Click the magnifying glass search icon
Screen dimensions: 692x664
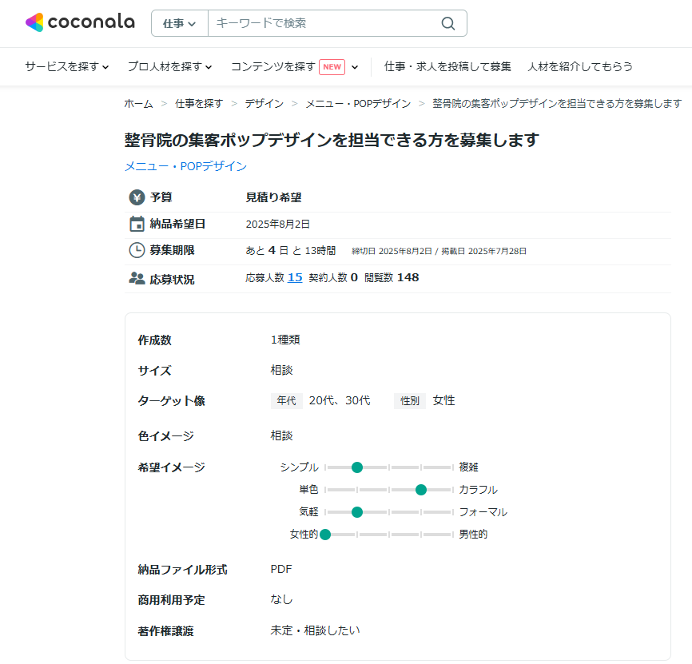coord(448,23)
